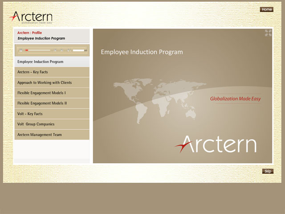
Task: Adjust the volume slider
Action: [x=78, y=50]
